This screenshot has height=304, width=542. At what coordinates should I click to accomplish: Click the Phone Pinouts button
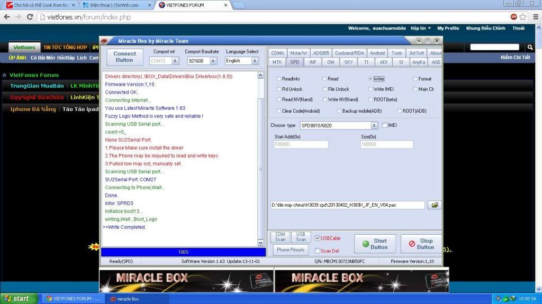coord(291,250)
